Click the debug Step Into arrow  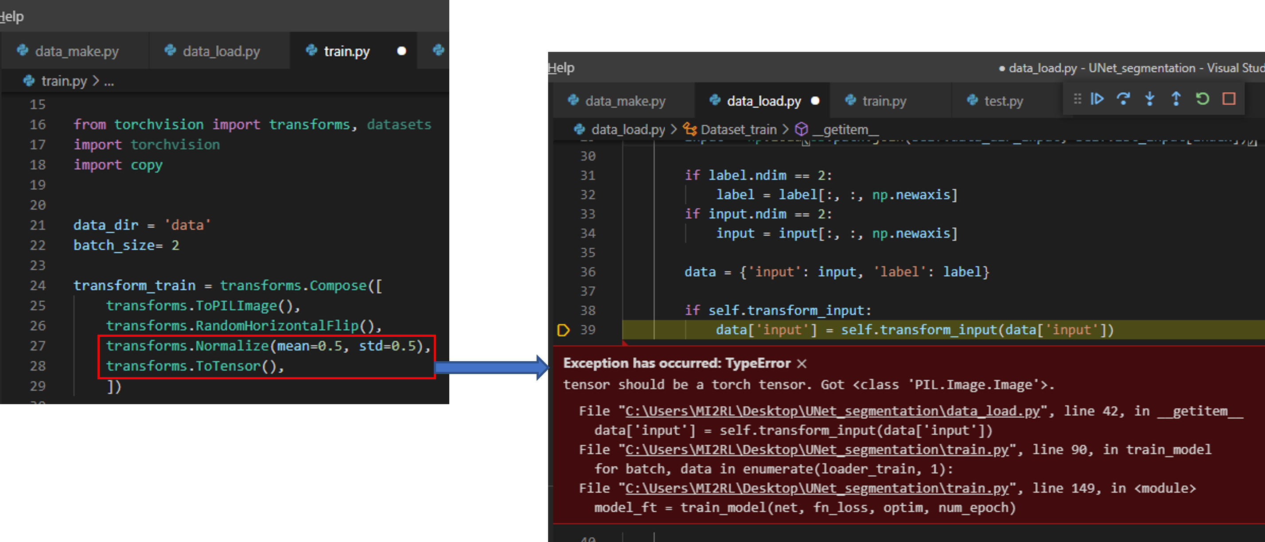[1150, 99]
